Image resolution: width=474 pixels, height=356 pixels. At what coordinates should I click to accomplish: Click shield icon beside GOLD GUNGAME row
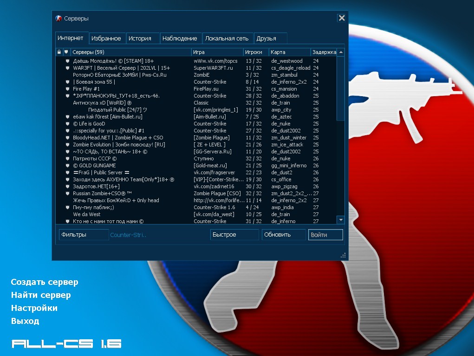click(x=68, y=165)
